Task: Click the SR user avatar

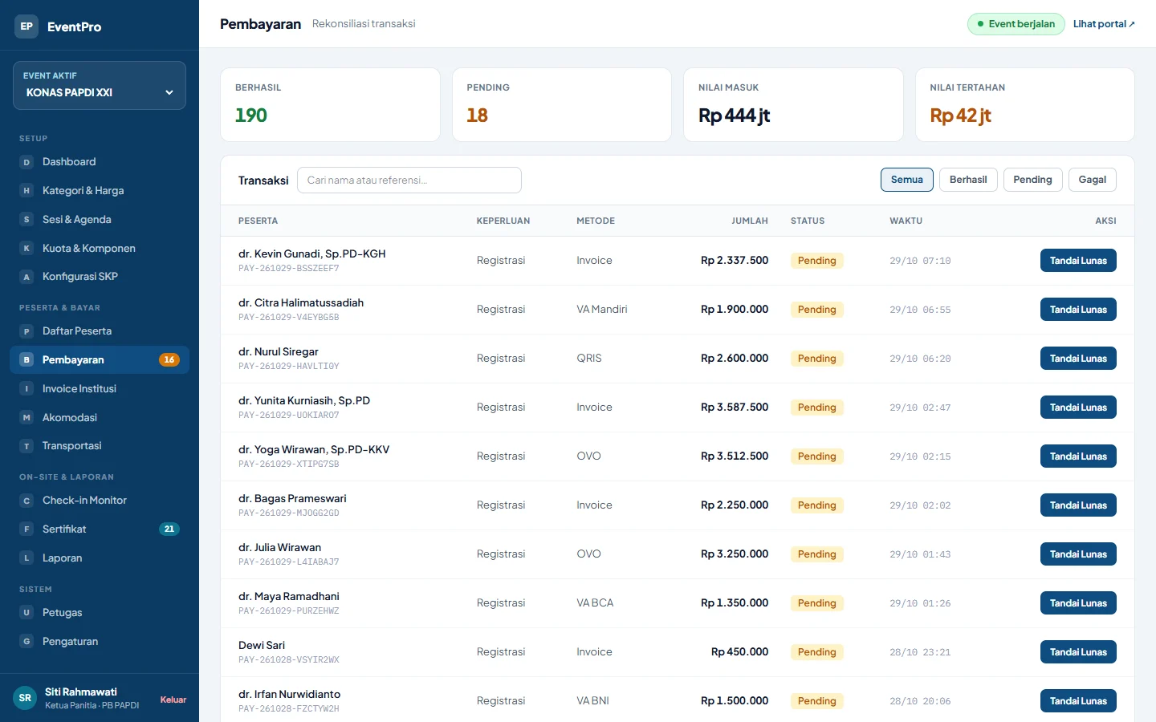Action: point(25,698)
